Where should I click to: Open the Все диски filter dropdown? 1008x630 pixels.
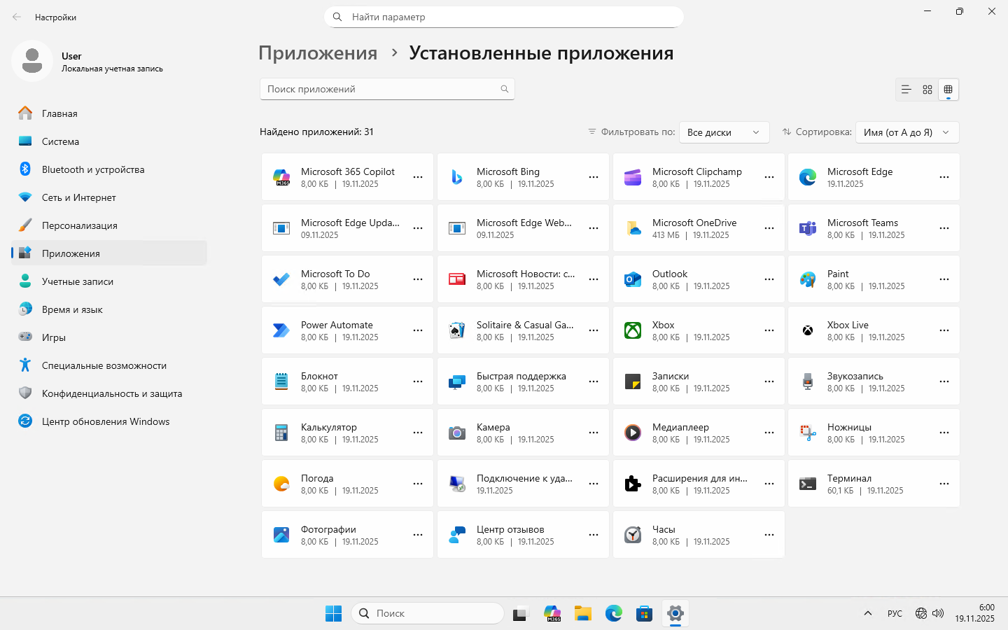point(724,132)
